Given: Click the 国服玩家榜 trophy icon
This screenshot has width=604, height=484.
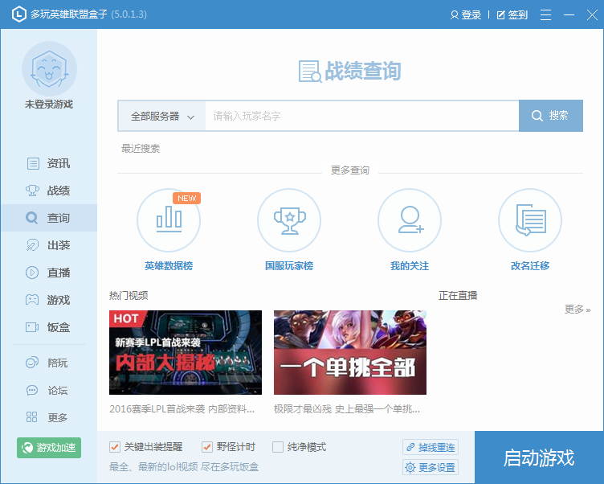Looking at the screenshot, I should click(x=289, y=220).
